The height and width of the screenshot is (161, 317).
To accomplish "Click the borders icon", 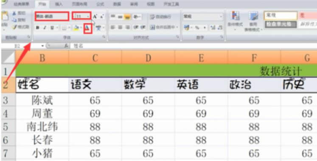I will [x=64, y=28].
